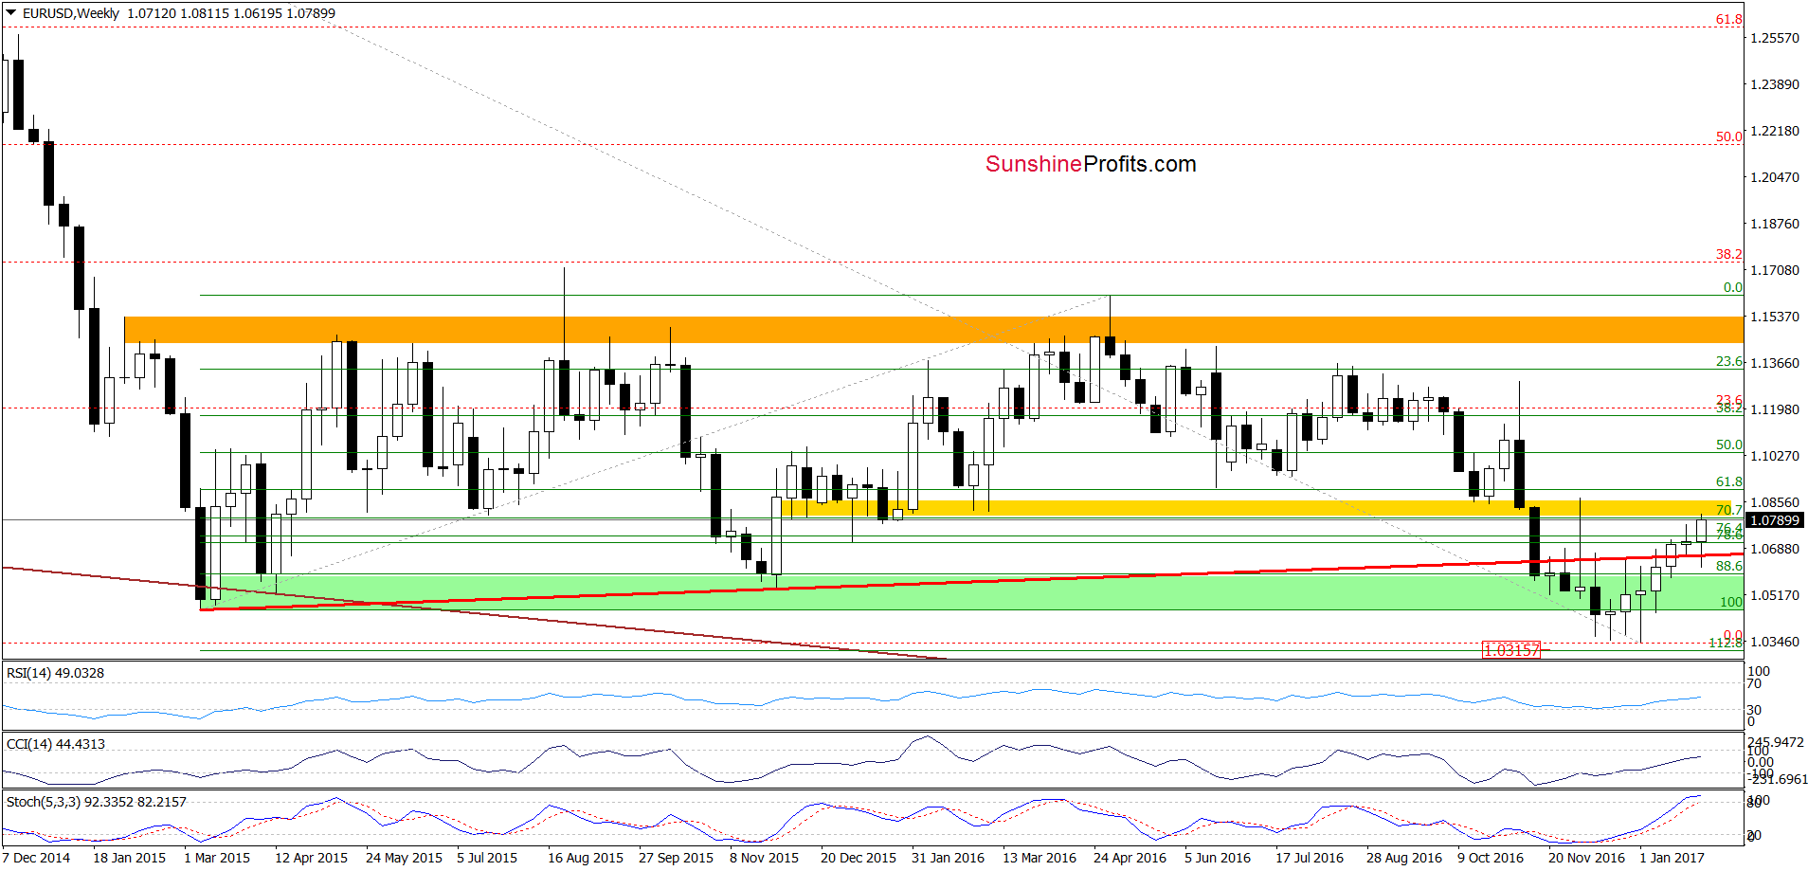The width and height of the screenshot is (1808, 871).
Task: Select the EURUSD,Weekly chart title
Action: [x=71, y=13]
